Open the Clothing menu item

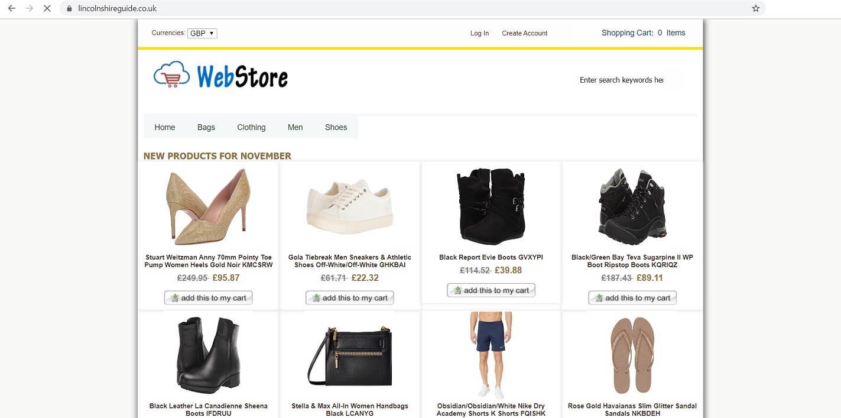tap(251, 127)
